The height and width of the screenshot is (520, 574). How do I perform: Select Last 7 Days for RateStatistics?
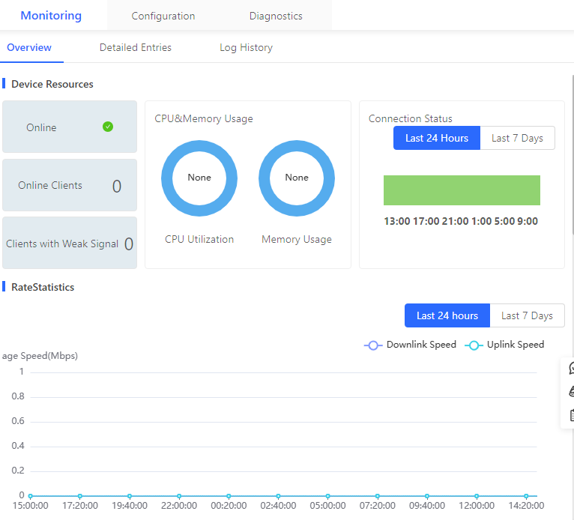pos(527,315)
